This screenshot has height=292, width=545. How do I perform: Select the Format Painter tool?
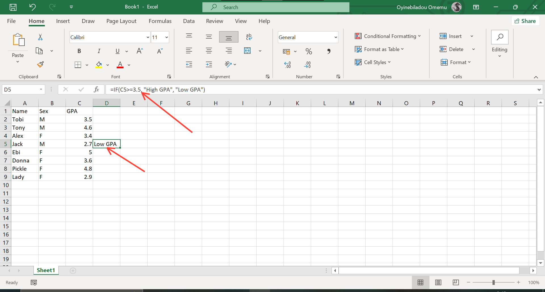pyautogui.click(x=40, y=64)
